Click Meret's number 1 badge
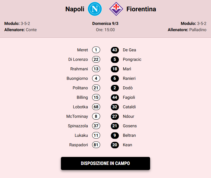Image resolution: width=211 pixels, height=178 pixels. point(96,50)
